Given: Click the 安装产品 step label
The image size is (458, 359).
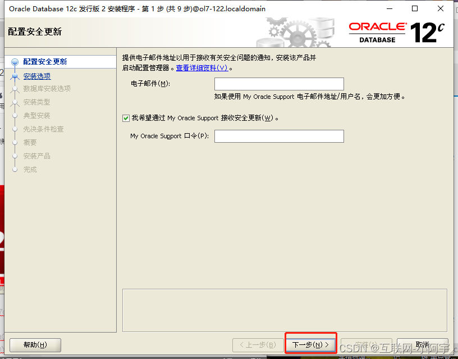Looking at the screenshot, I should (36, 156).
